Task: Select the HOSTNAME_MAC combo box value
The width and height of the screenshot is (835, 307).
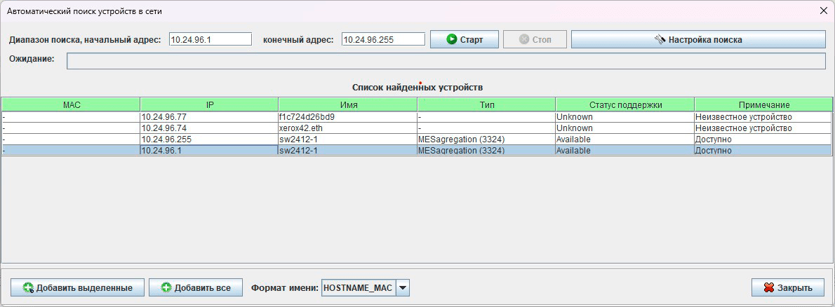Action: coord(358,287)
